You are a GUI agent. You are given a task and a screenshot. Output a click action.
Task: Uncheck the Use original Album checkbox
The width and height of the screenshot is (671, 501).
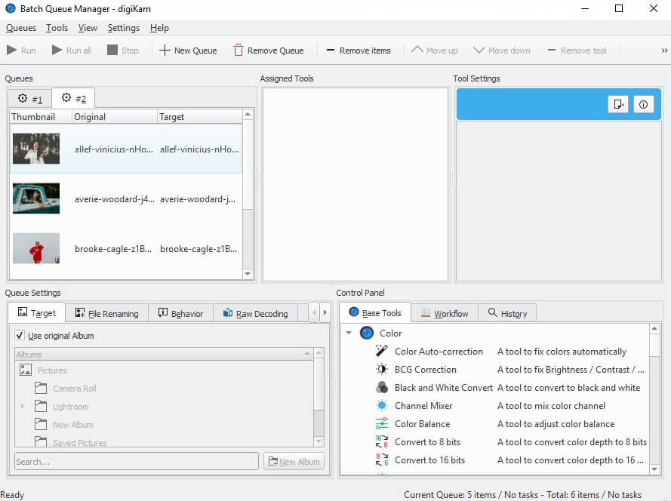pos(20,336)
